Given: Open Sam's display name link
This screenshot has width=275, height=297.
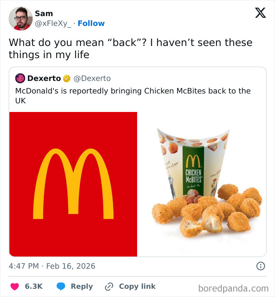Looking at the screenshot, I should tap(44, 14).
